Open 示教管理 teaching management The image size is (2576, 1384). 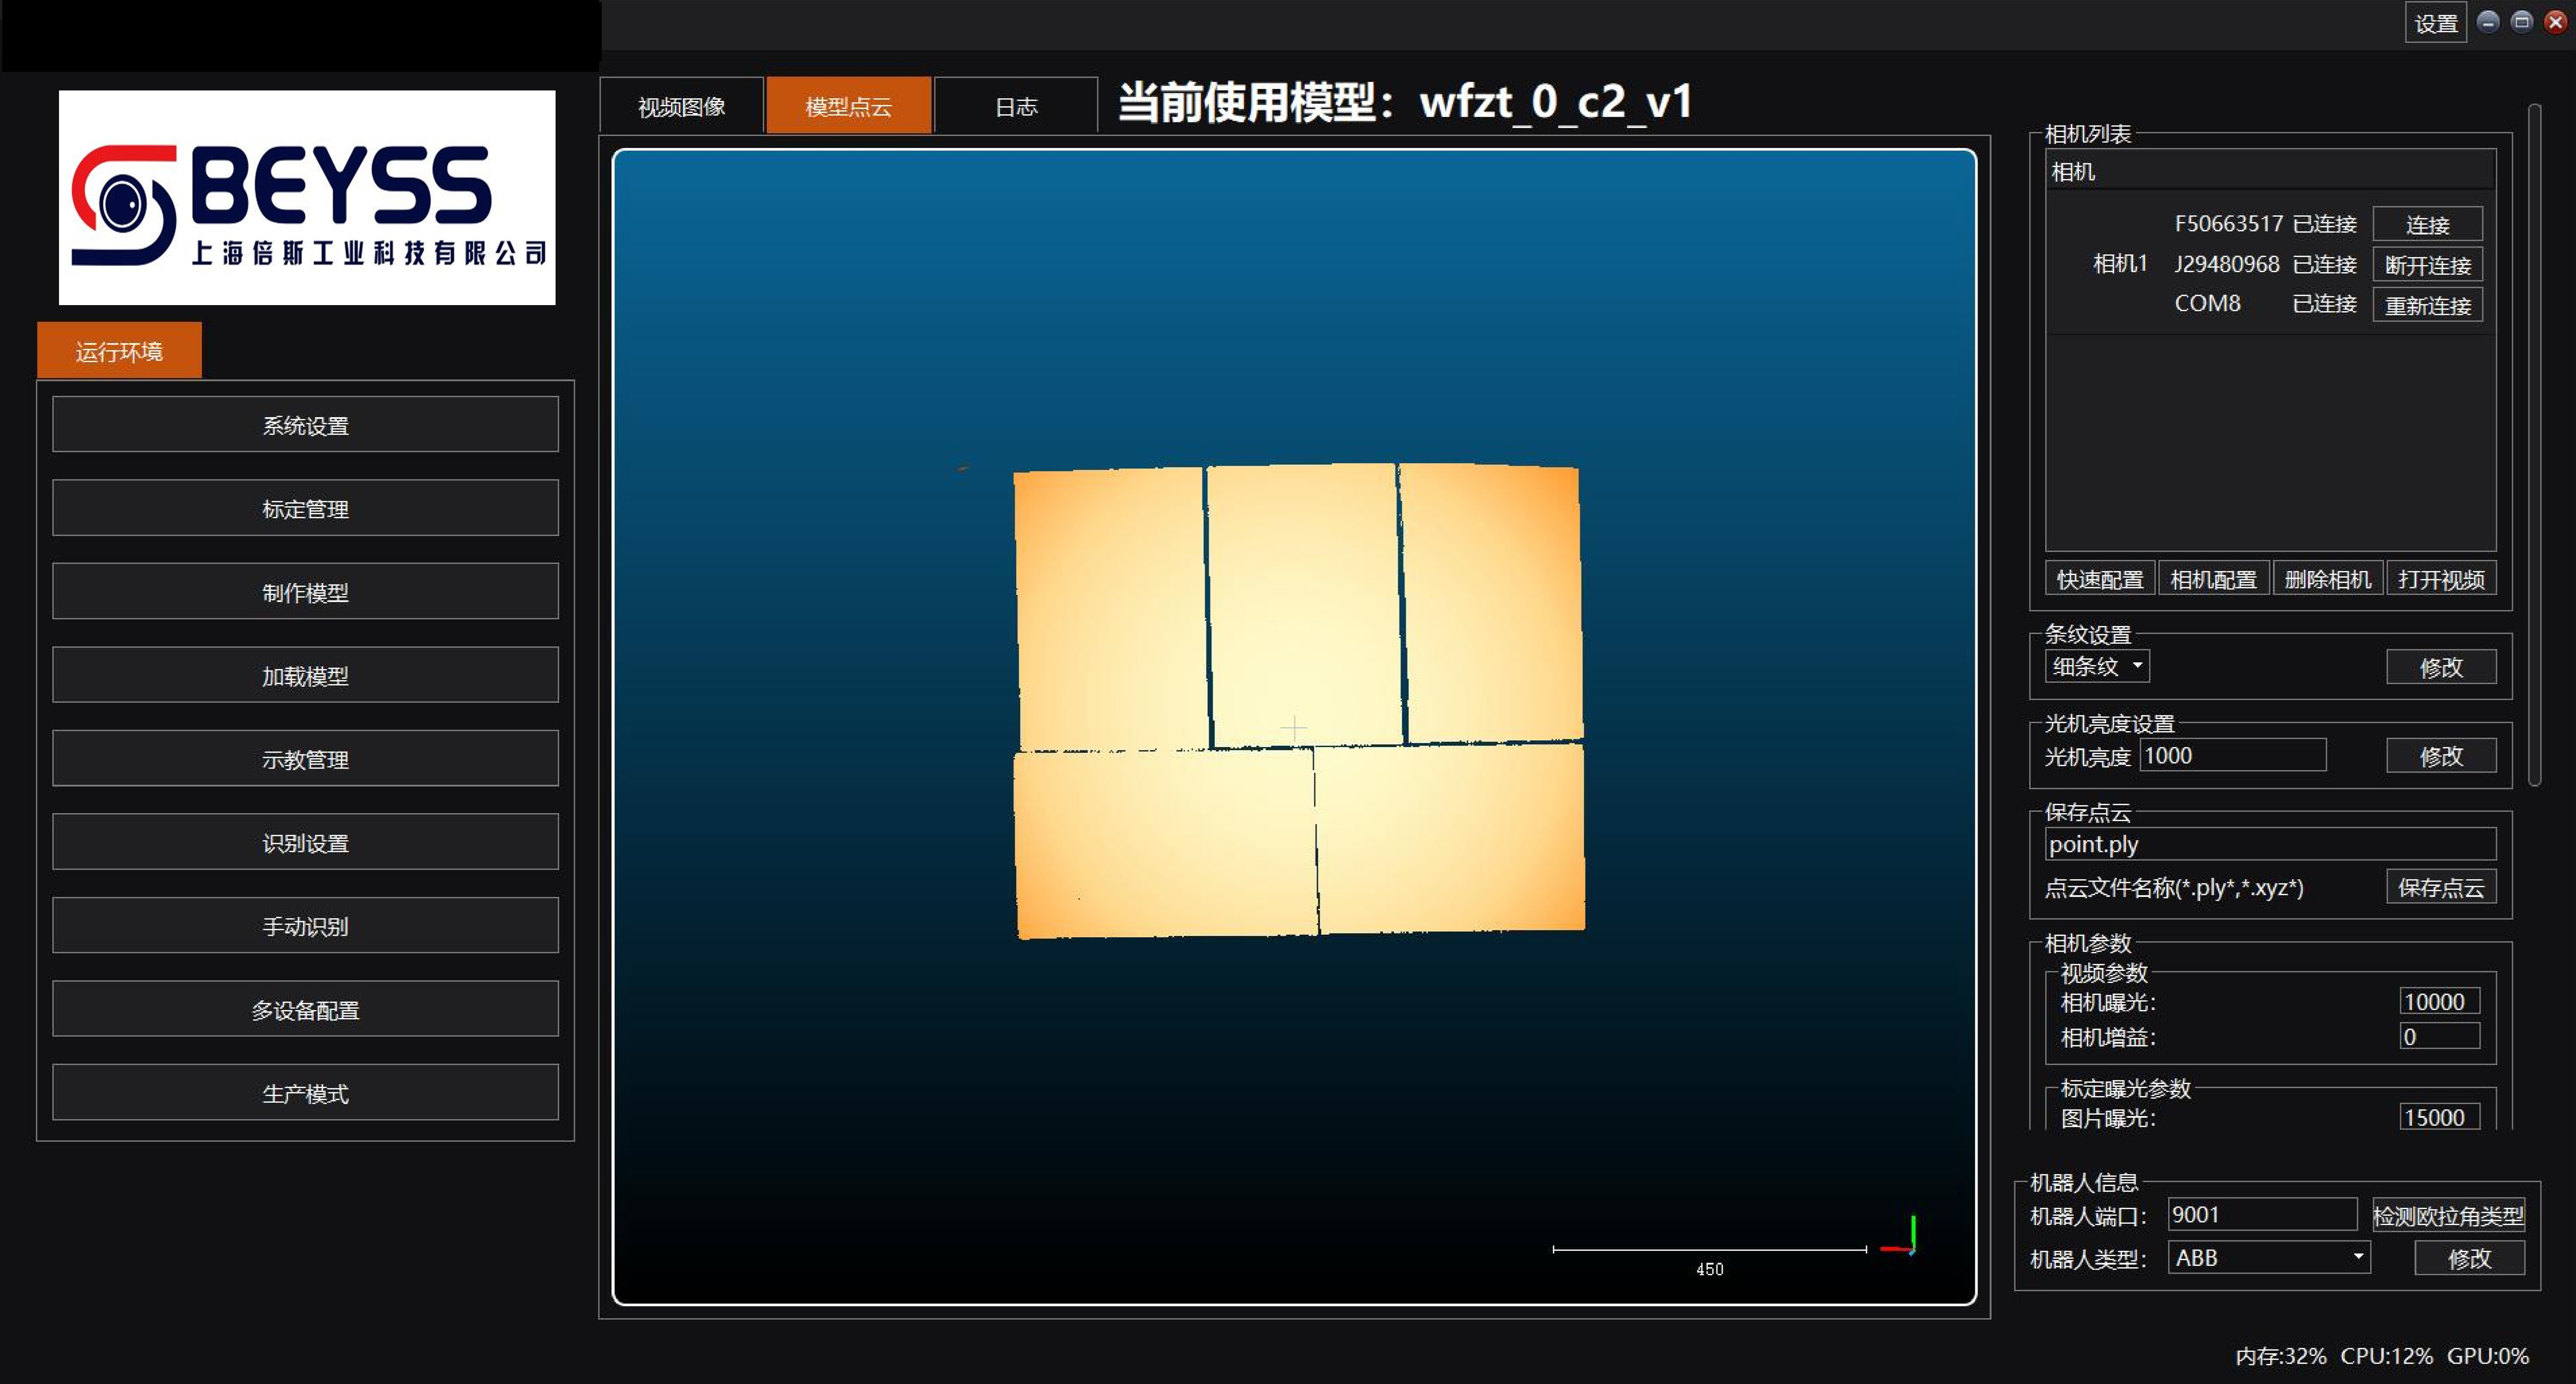click(x=305, y=758)
